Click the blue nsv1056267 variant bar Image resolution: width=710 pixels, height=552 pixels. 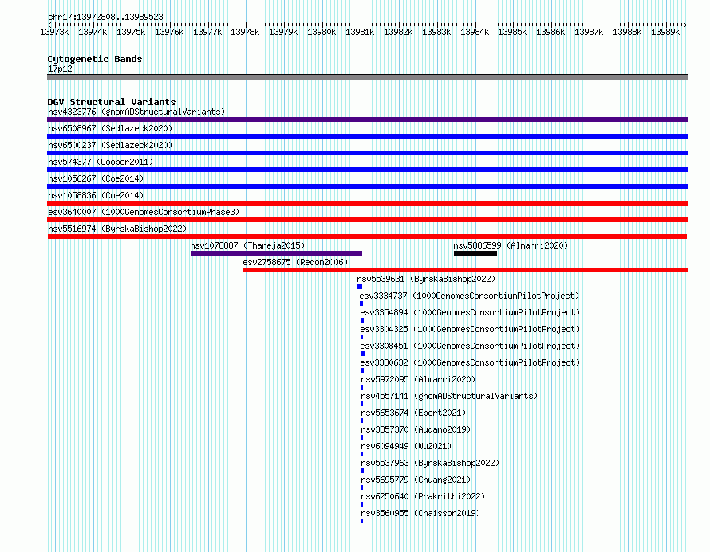click(x=367, y=186)
